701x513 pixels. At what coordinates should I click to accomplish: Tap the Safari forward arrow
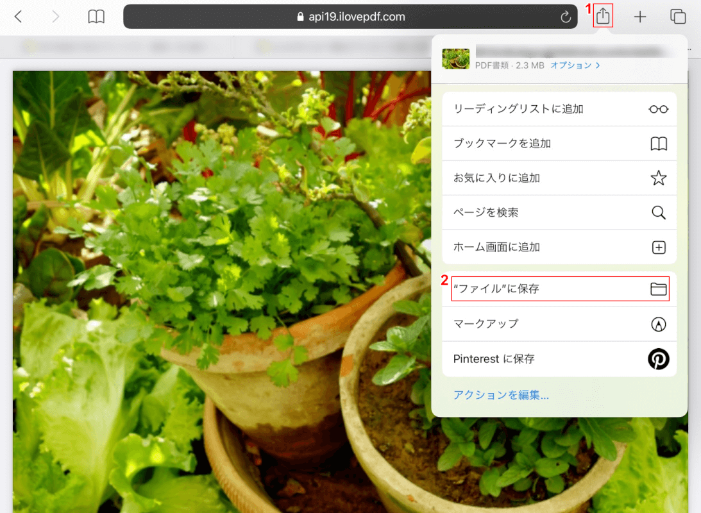(x=55, y=17)
